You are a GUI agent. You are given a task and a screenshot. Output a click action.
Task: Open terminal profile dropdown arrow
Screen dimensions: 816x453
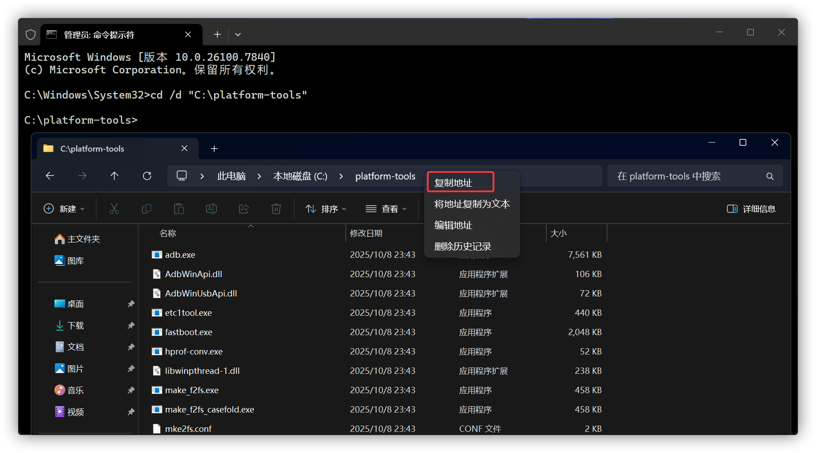pyautogui.click(x=238, y=35)
